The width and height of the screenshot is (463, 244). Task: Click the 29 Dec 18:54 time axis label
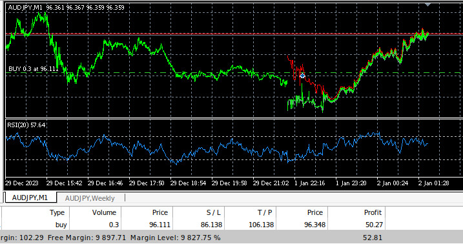pyautogui.click(x=188, y=183)
